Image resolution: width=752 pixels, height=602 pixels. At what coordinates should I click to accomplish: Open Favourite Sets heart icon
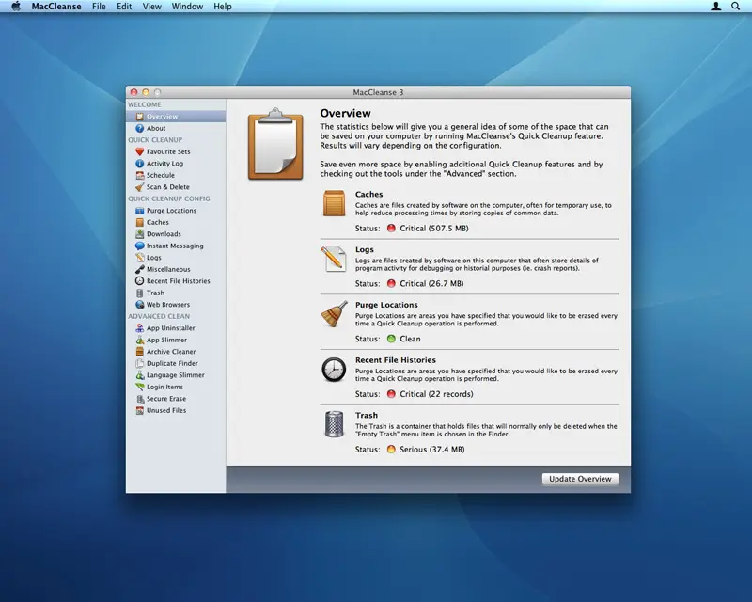pos(139,151)
